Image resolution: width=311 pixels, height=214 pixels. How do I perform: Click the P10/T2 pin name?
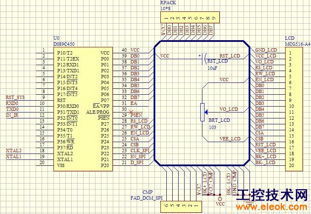tap(65, 53)
